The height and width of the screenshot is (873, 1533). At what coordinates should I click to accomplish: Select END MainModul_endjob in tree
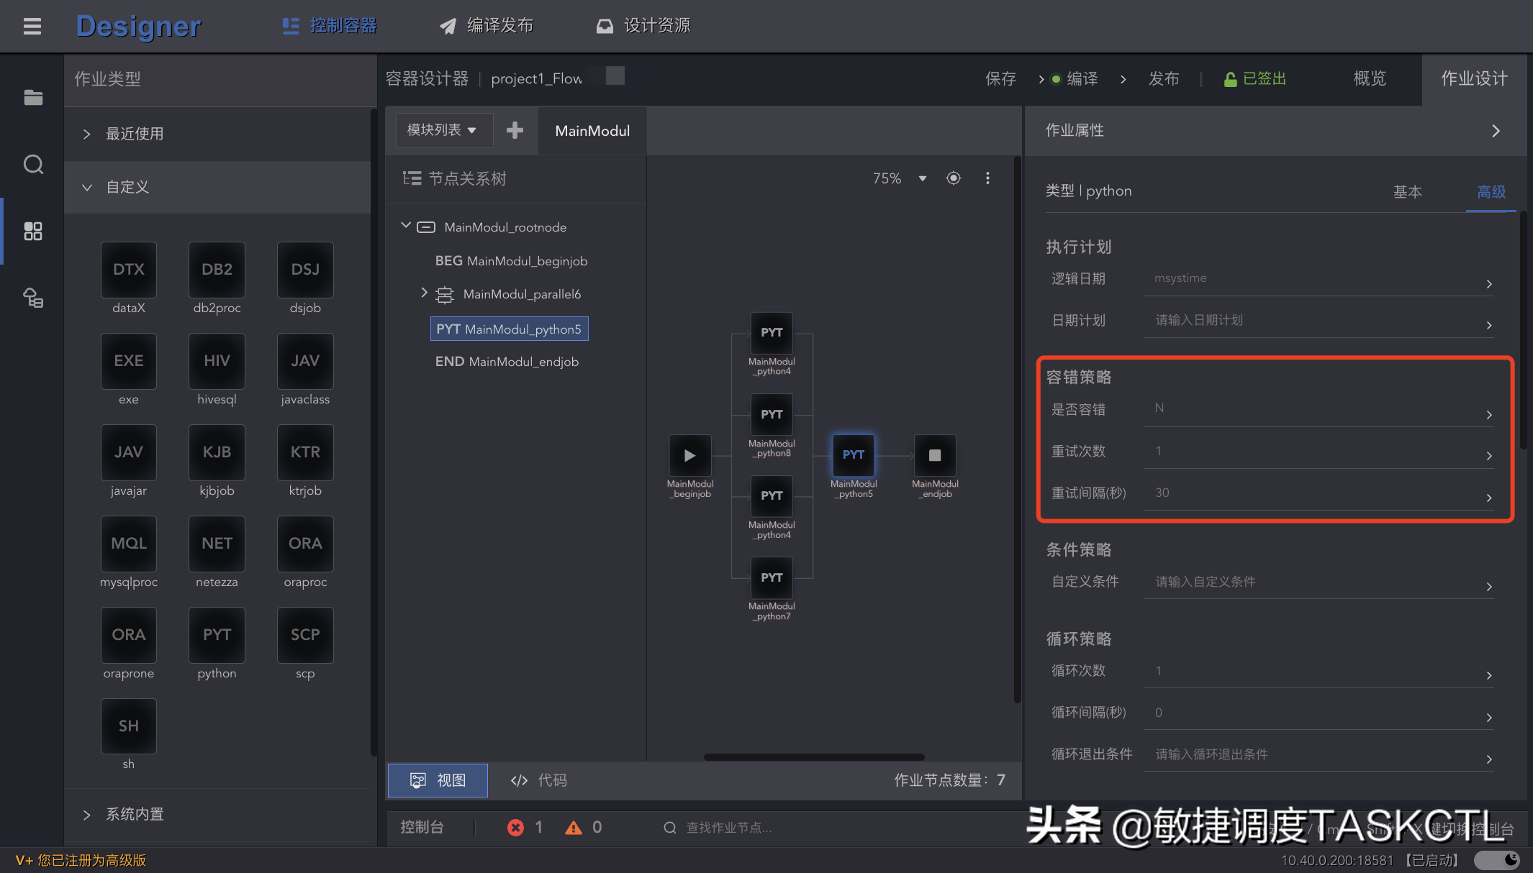point(507,362)
